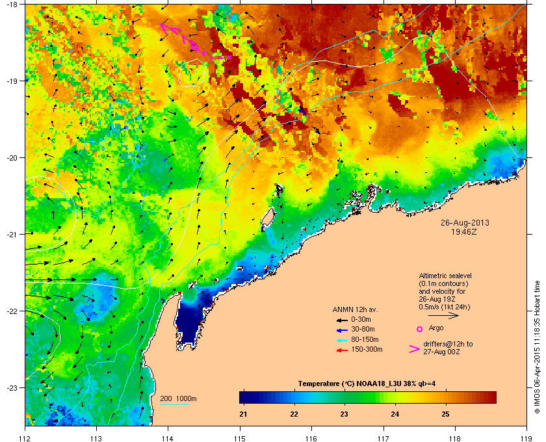The width and height of the screenshot is (546, 442).
Task: Click the 30-80m depth label
Action: pos(363,329)
